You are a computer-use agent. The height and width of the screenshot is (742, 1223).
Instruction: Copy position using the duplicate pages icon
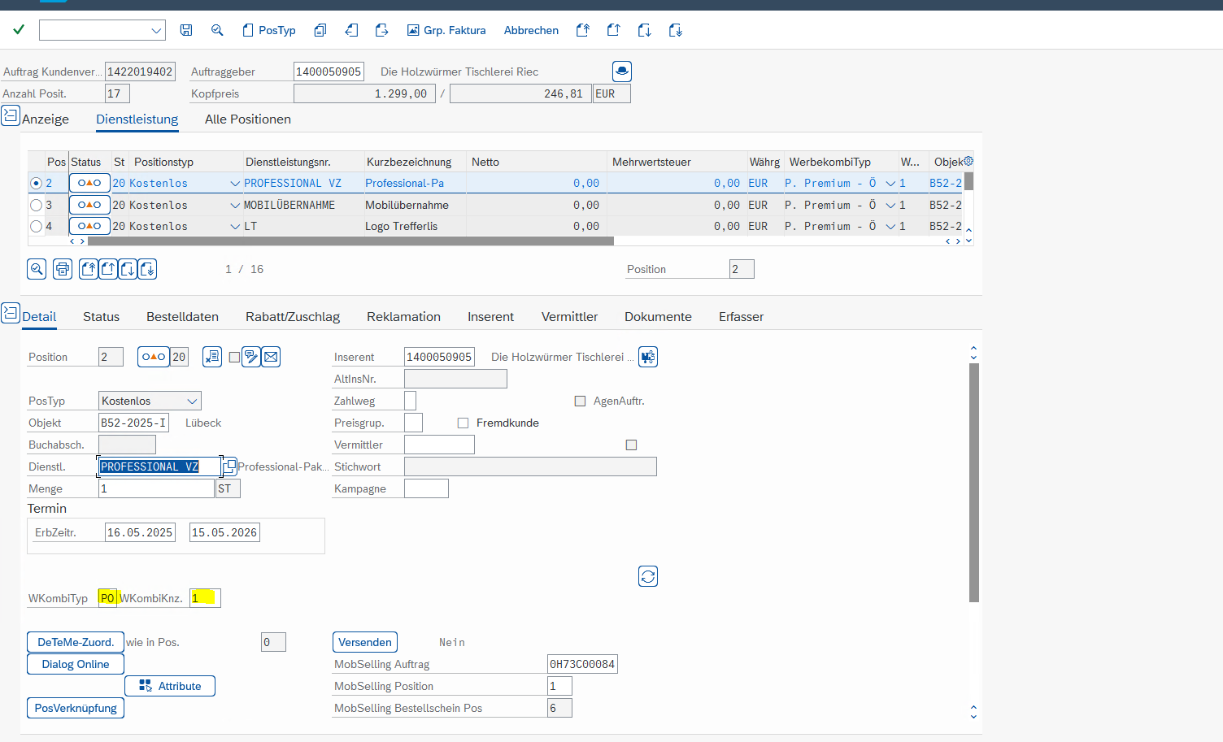coord(320,30)
